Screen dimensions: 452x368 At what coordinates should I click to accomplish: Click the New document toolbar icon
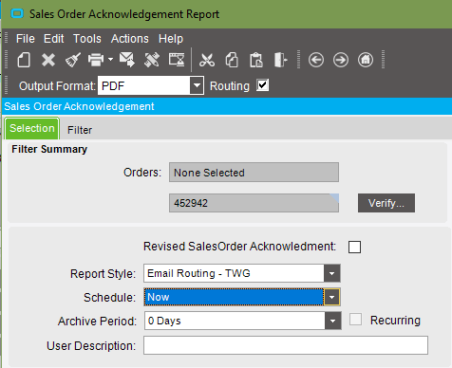click(x=24, y=60)
